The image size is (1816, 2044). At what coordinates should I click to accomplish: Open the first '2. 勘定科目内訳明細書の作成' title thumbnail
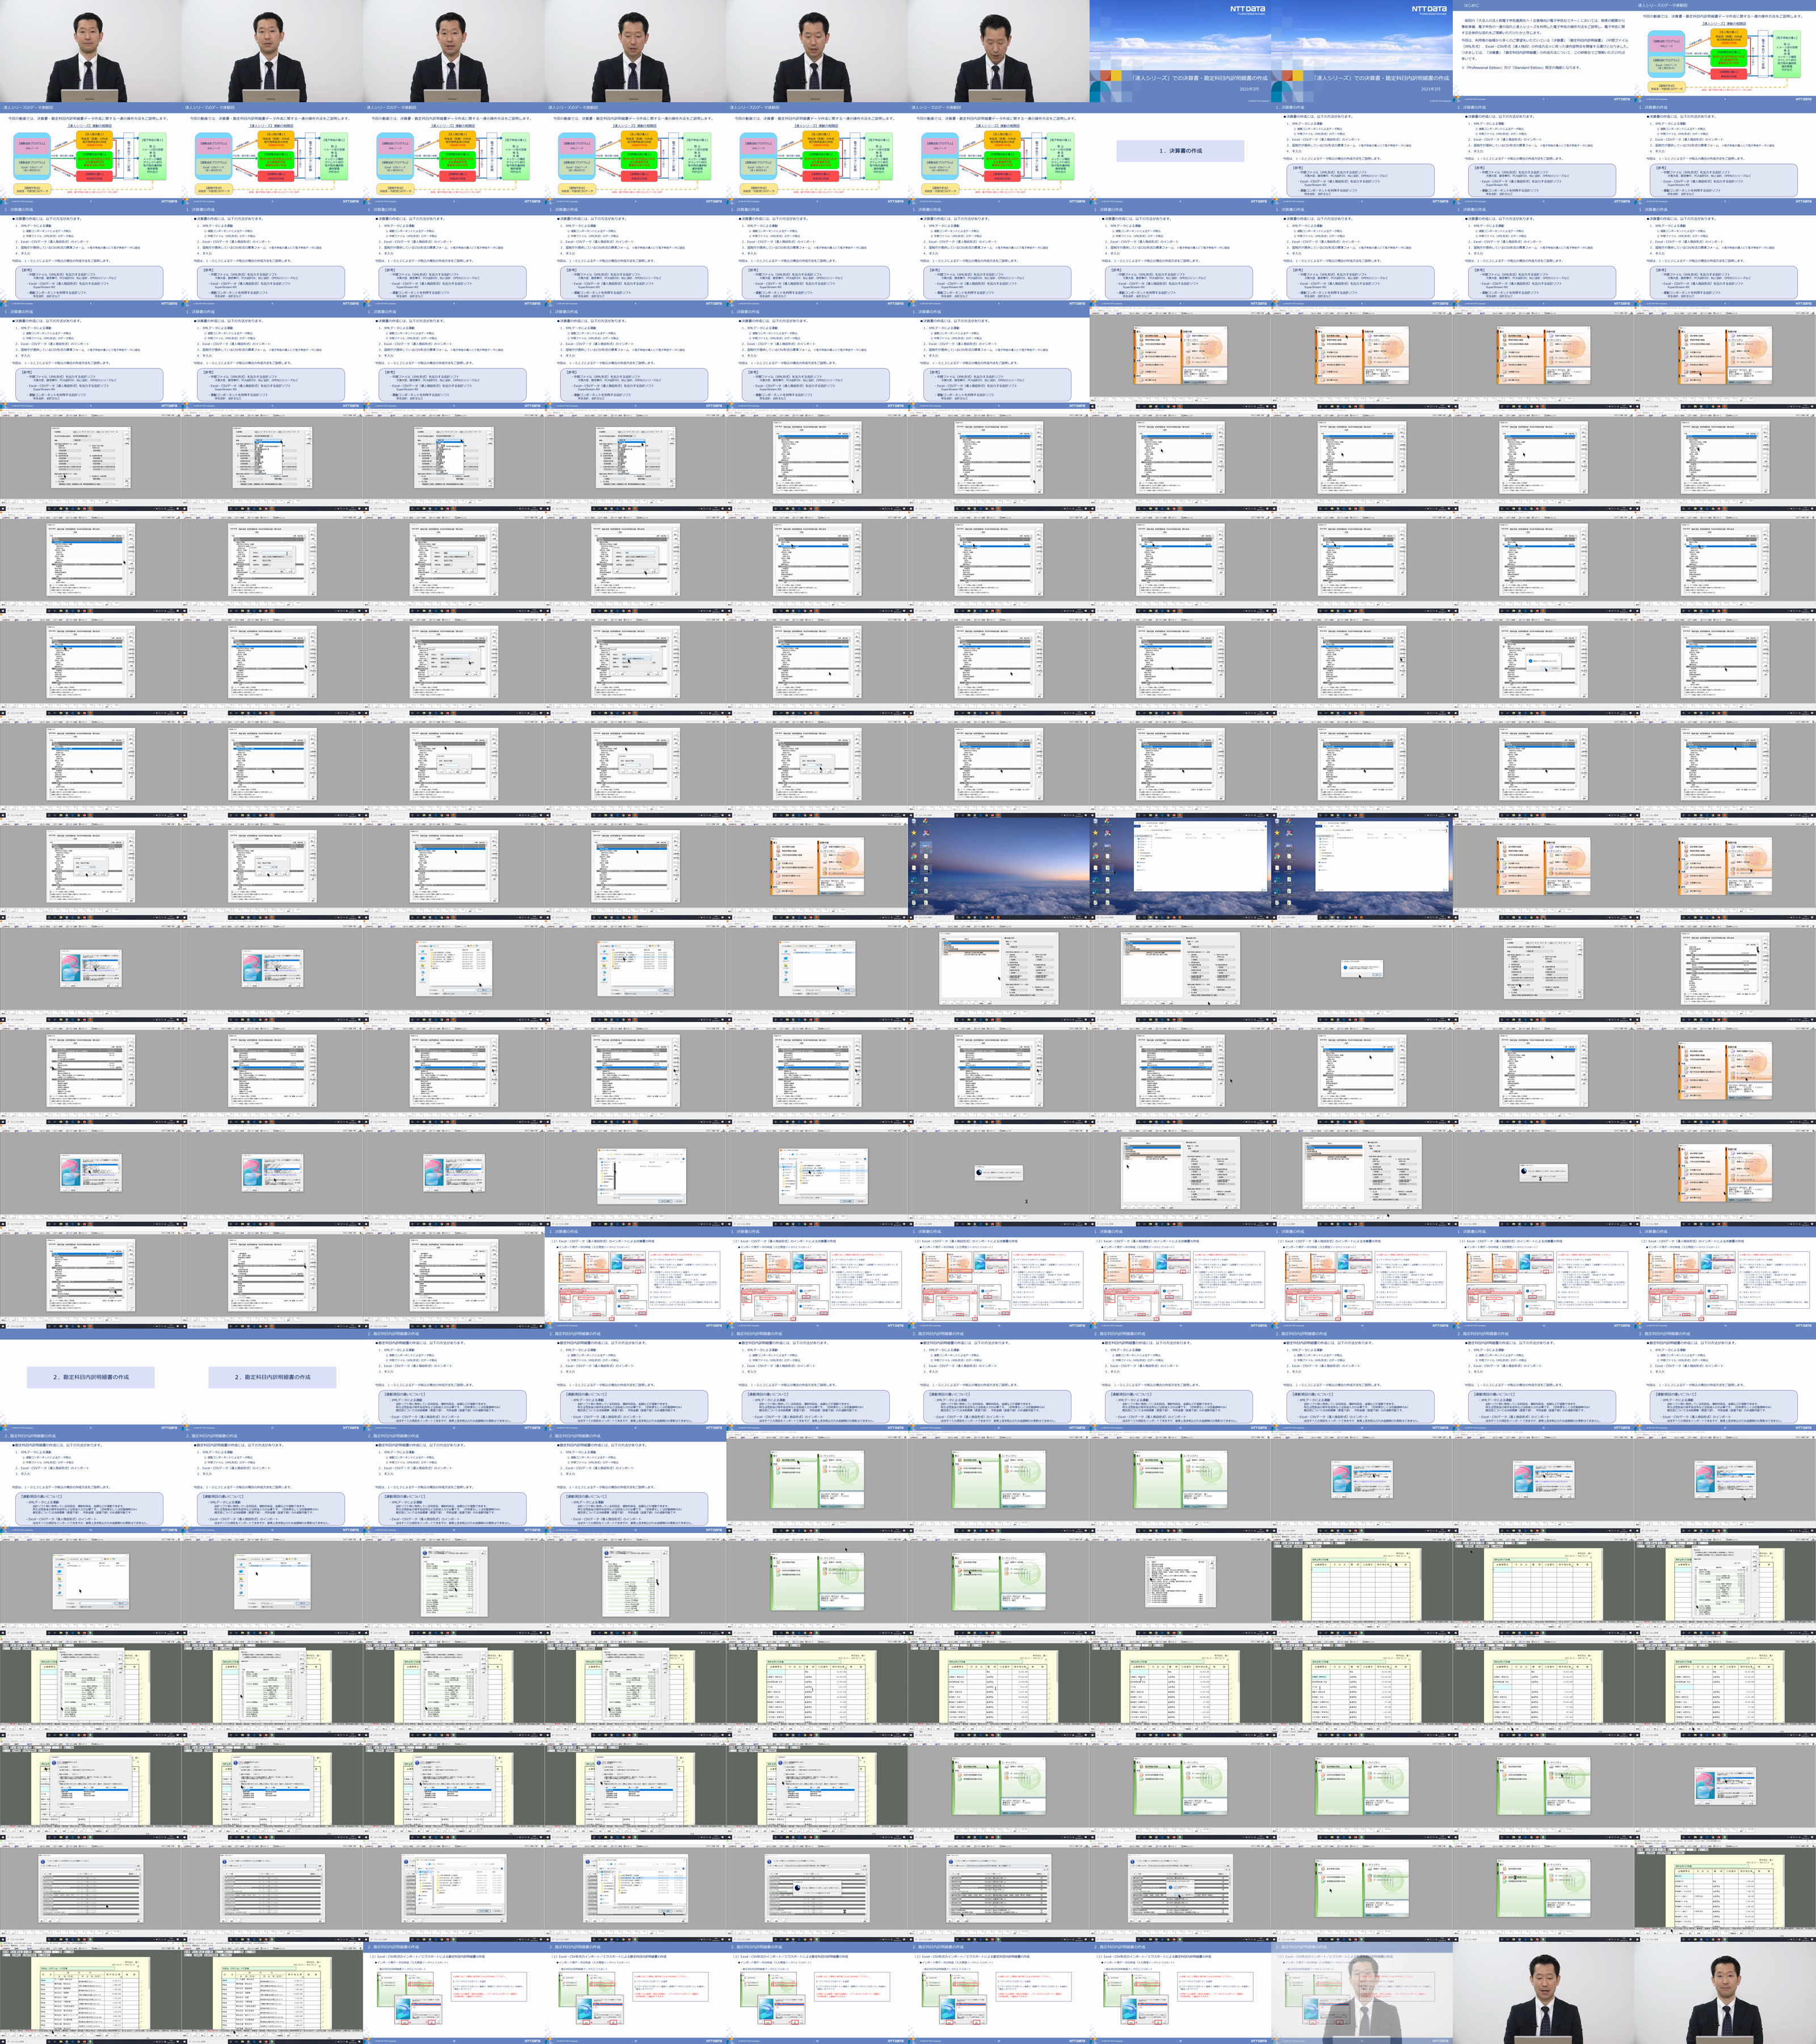pos(91,1379)
